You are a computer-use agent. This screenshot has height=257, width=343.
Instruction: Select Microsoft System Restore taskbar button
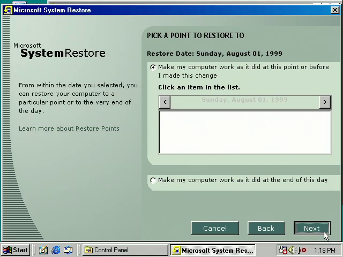tap(213, 250)
